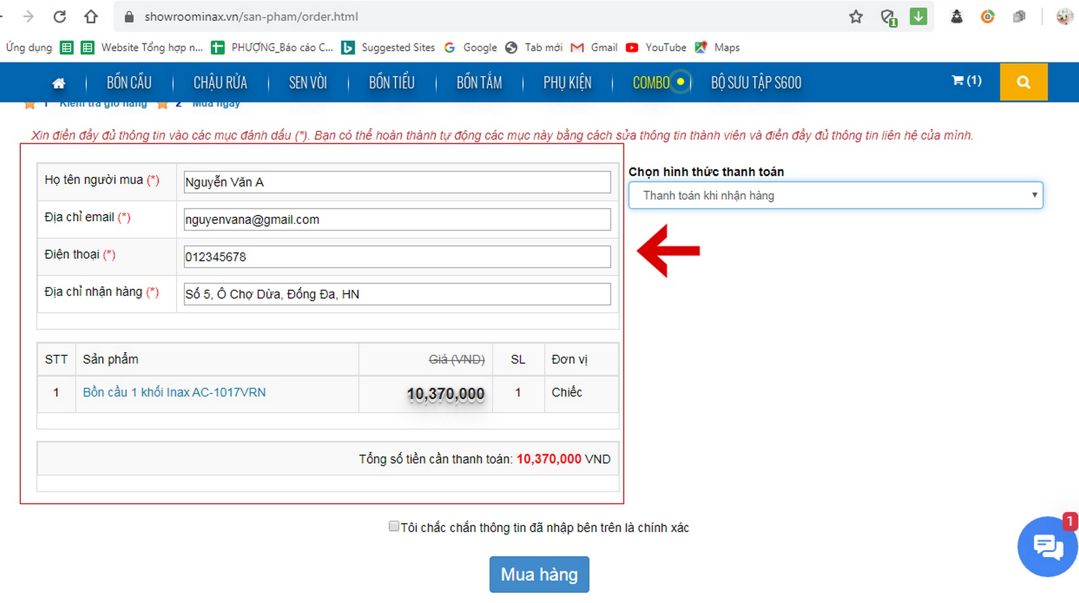Select the SEN VÒI menu
Image resolution: width=1079 pixels, height=603 pixels.
tap(307, 83)
